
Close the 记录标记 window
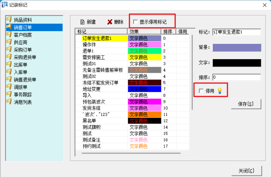[265, 5]
